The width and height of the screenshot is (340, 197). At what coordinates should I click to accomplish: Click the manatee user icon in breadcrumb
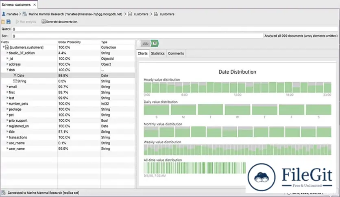click(4, 14)
